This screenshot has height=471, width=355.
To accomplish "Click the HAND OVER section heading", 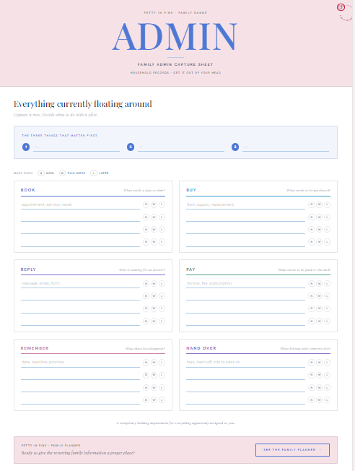I will click(x=201, y=348).
